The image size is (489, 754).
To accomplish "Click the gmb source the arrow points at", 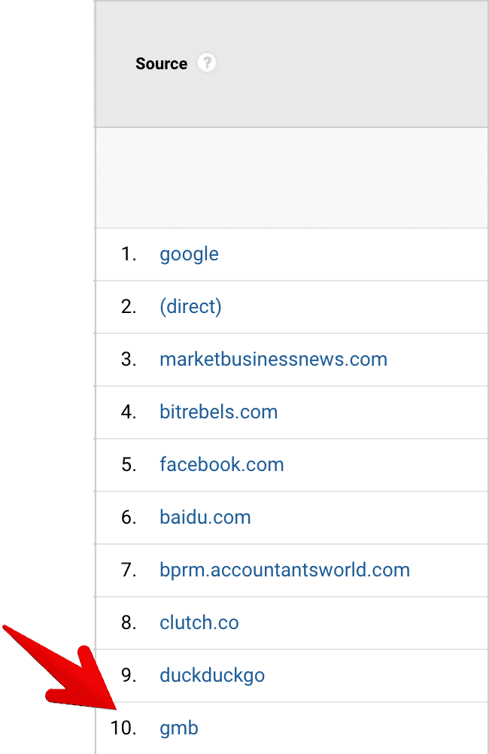I will (x=179, y=728).
